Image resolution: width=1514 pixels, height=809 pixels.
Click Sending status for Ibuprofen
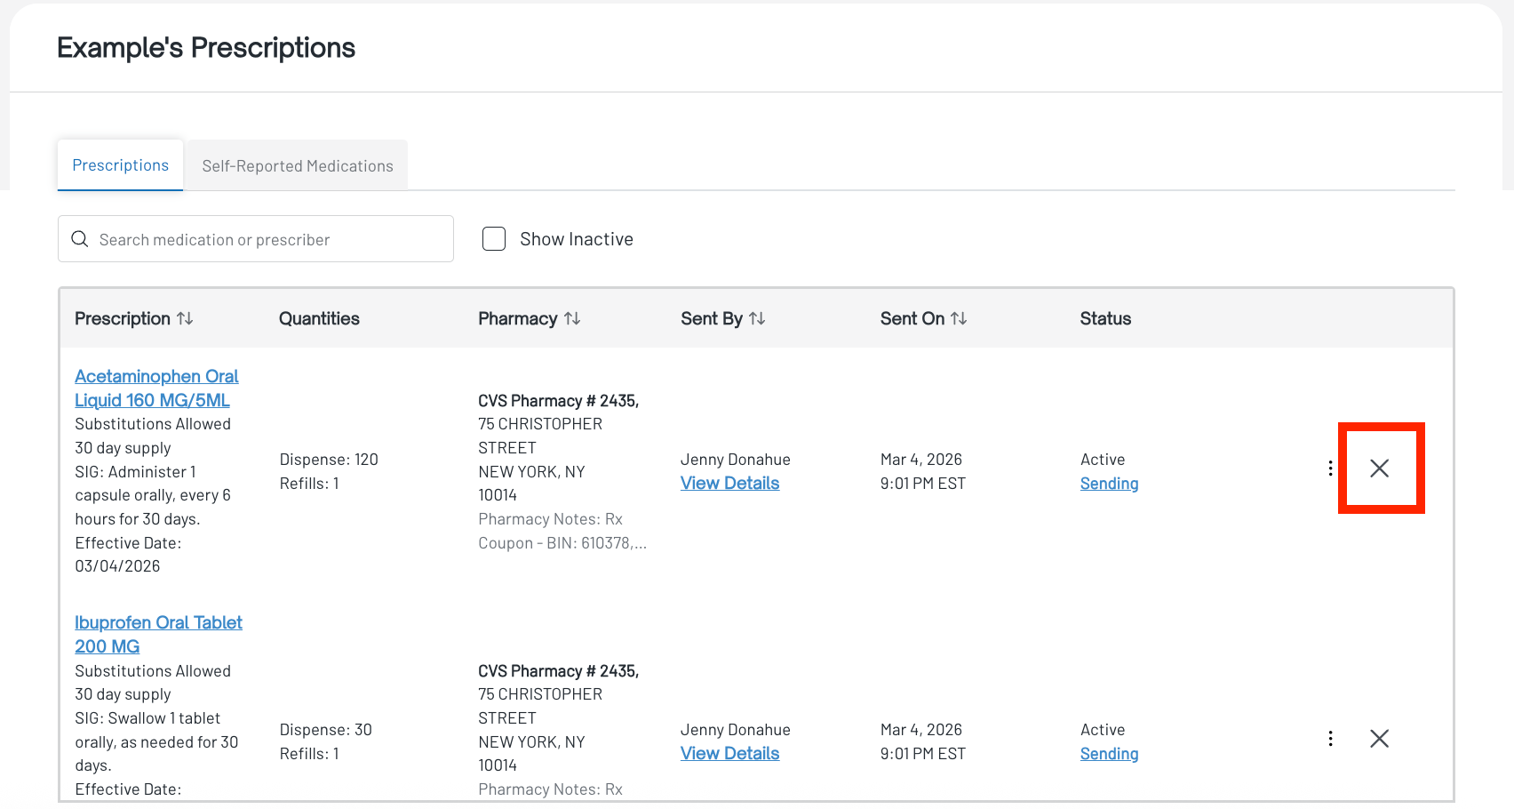pos(1109,754)
